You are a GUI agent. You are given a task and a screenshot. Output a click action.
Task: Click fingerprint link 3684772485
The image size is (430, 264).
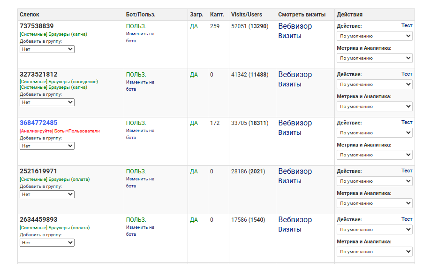[38, 123]
